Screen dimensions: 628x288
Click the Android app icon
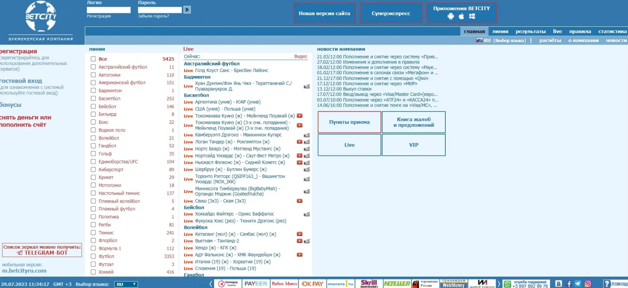point(451,16)
